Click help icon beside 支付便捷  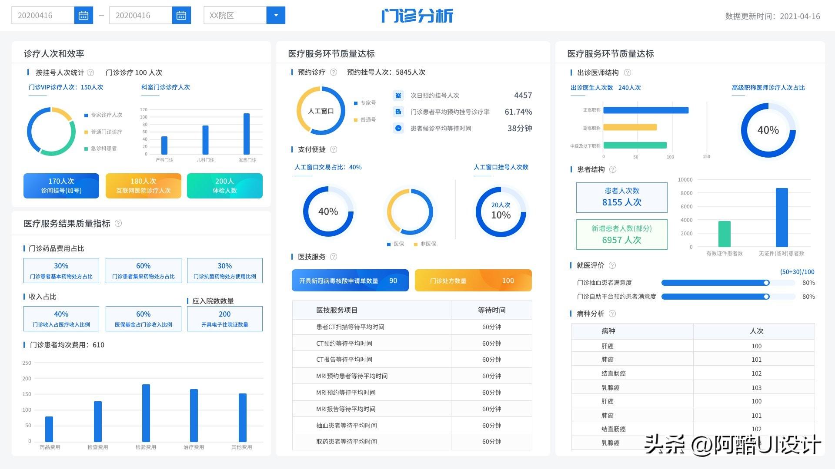point(334,149)
